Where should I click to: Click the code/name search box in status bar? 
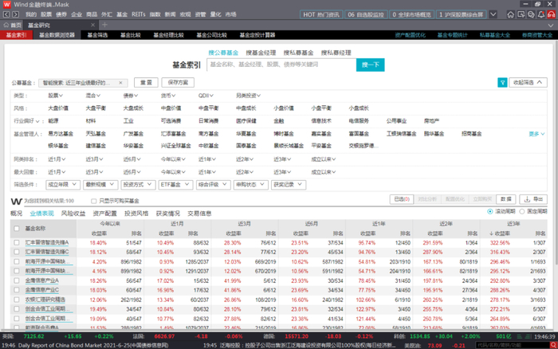tap(513, 345)
